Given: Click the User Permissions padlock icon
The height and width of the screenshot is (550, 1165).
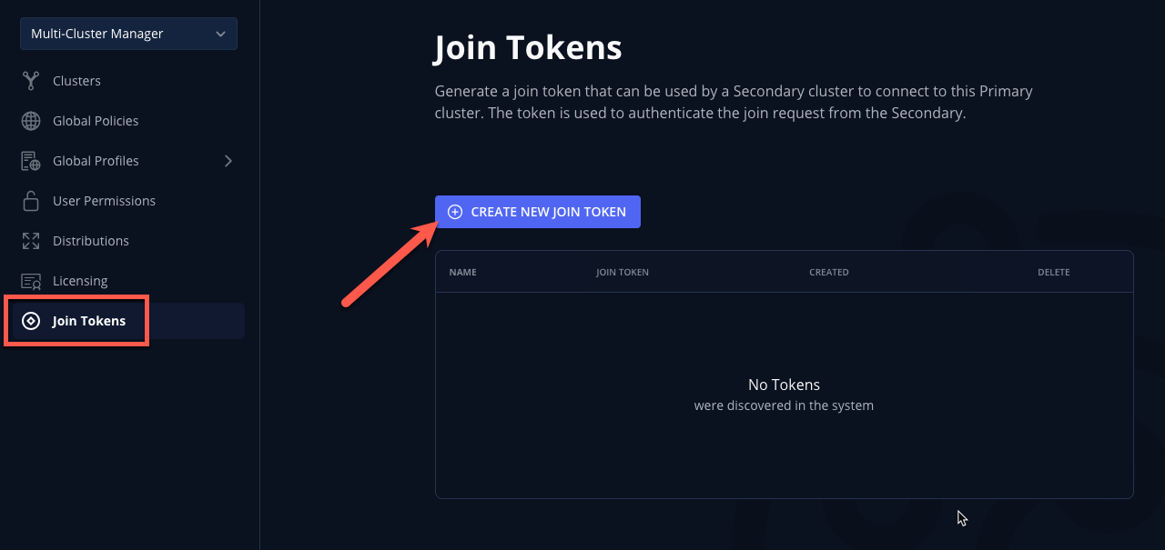Looking at the screenshot, I should (x=31, y=201).
